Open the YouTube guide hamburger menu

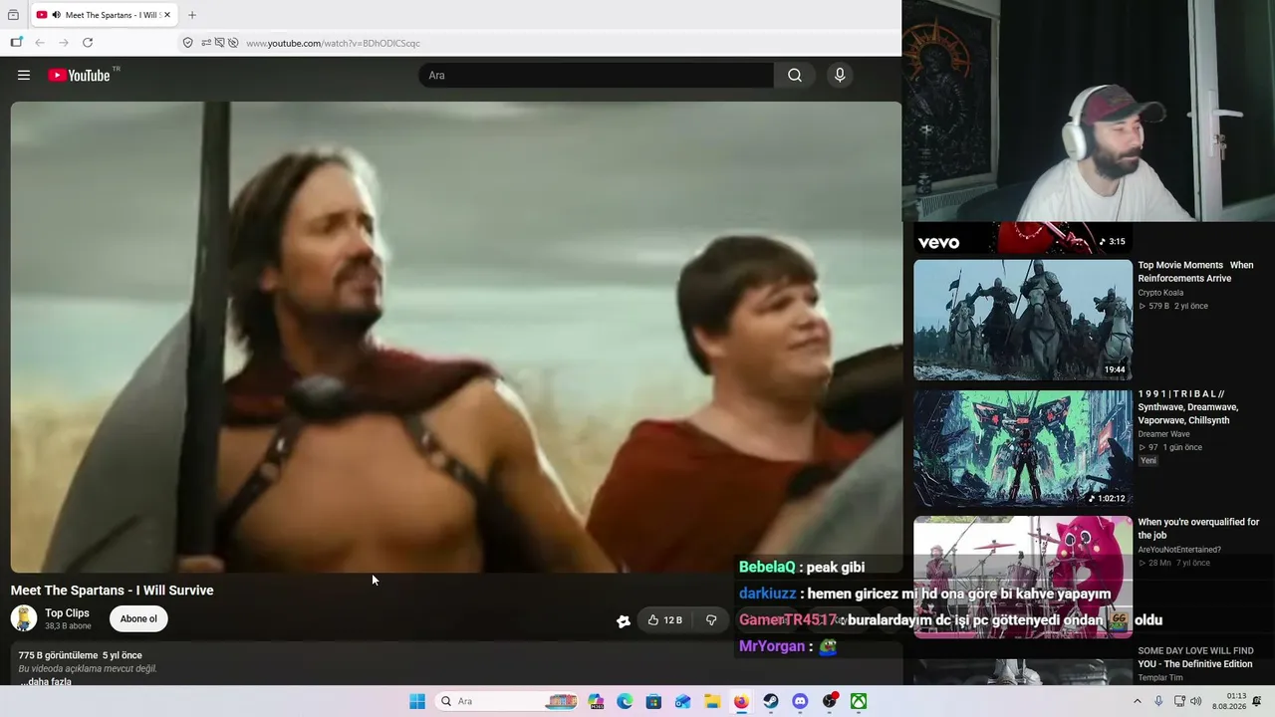click(24, 75)
